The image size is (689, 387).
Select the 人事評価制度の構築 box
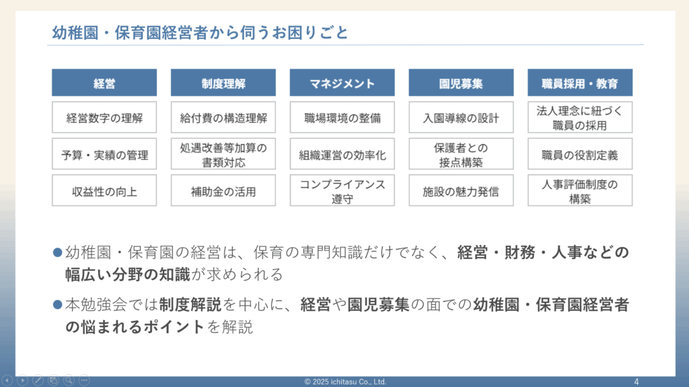point(580,190)
